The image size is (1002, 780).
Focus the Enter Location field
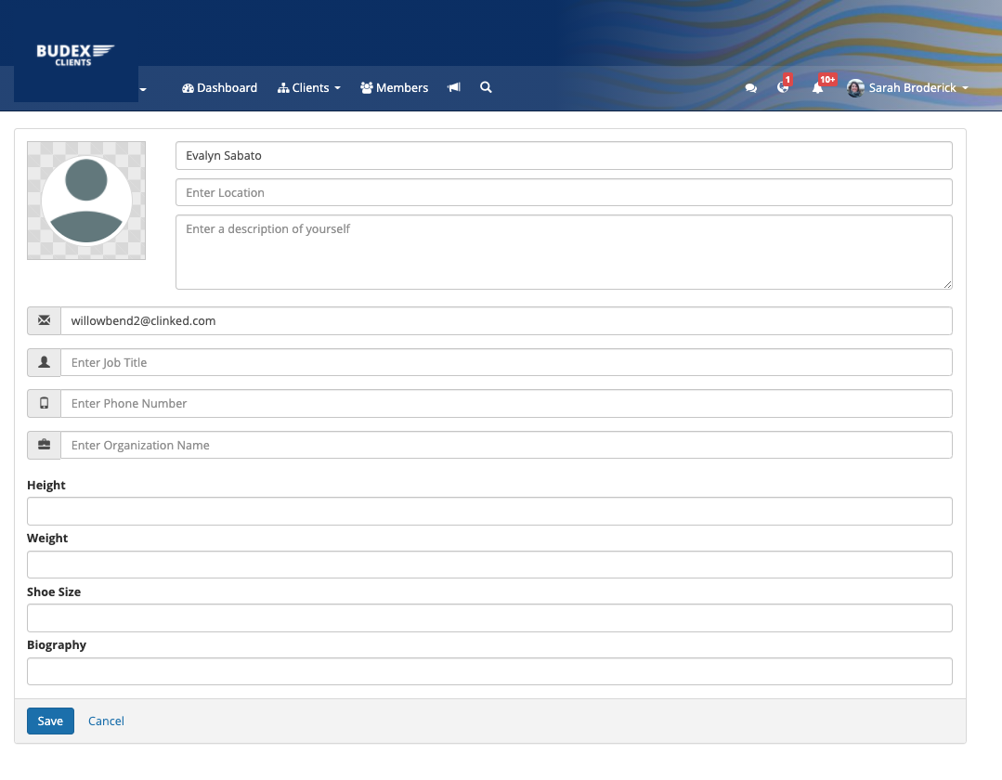tap(564, 192)
